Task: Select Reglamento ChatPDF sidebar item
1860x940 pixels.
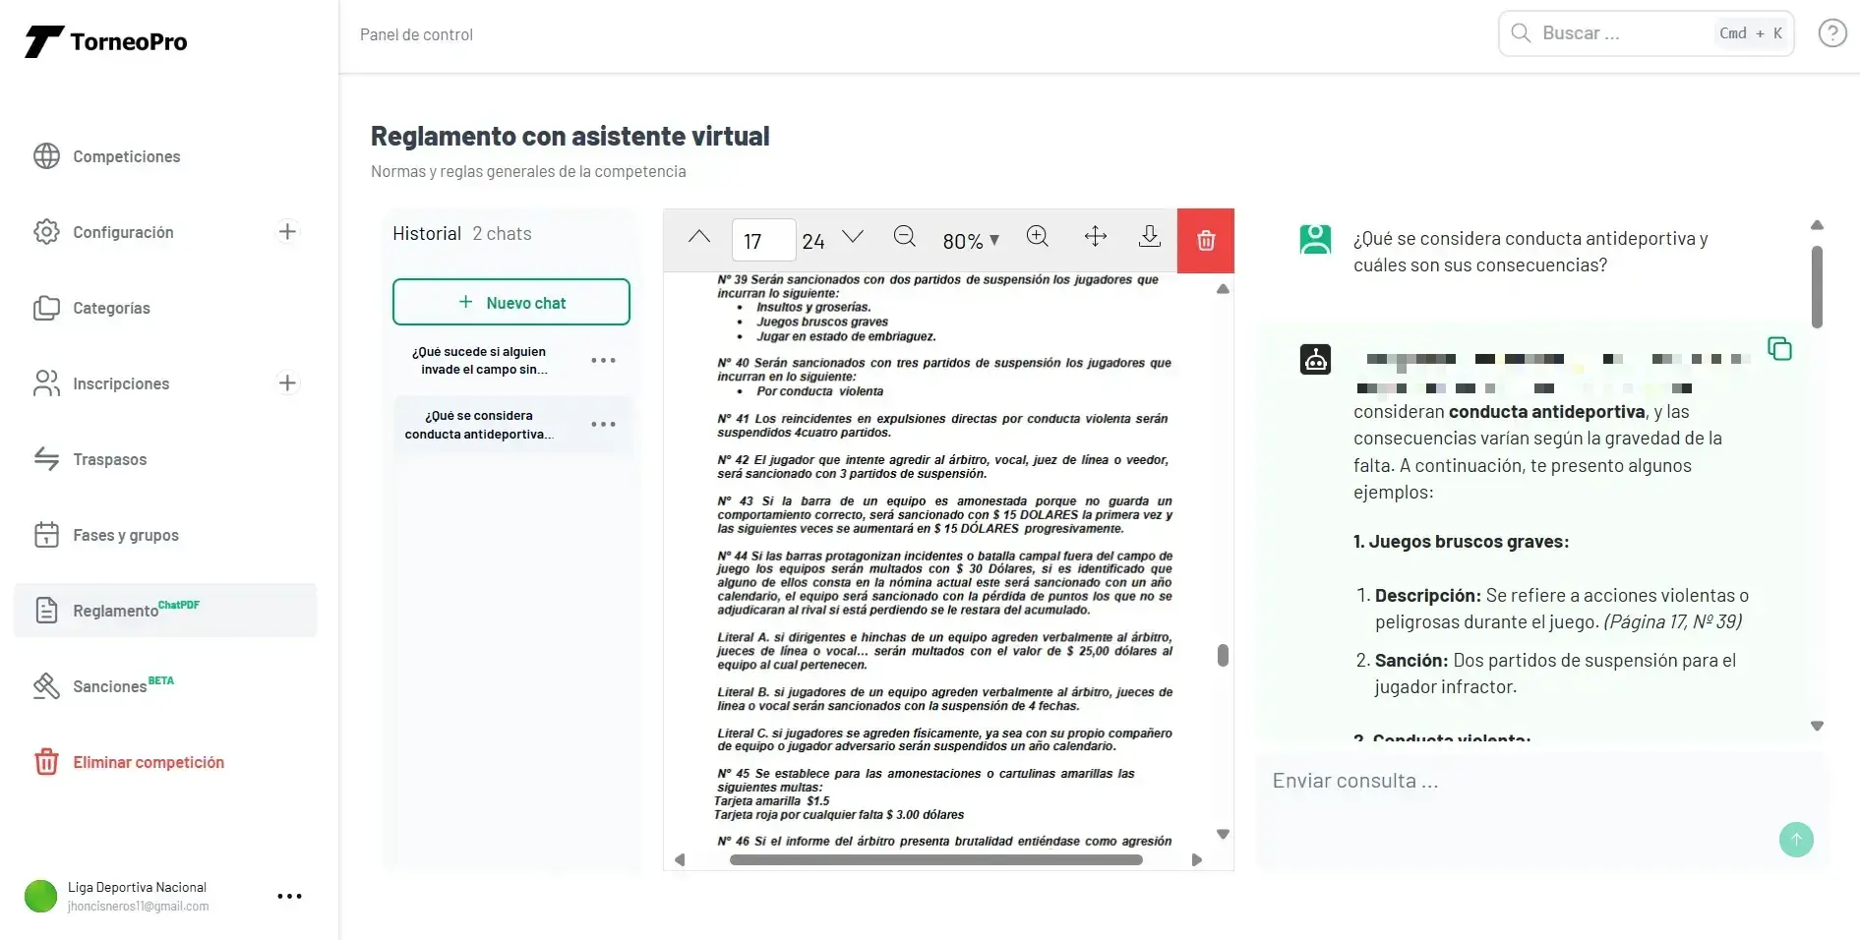Action: (165, 610)
